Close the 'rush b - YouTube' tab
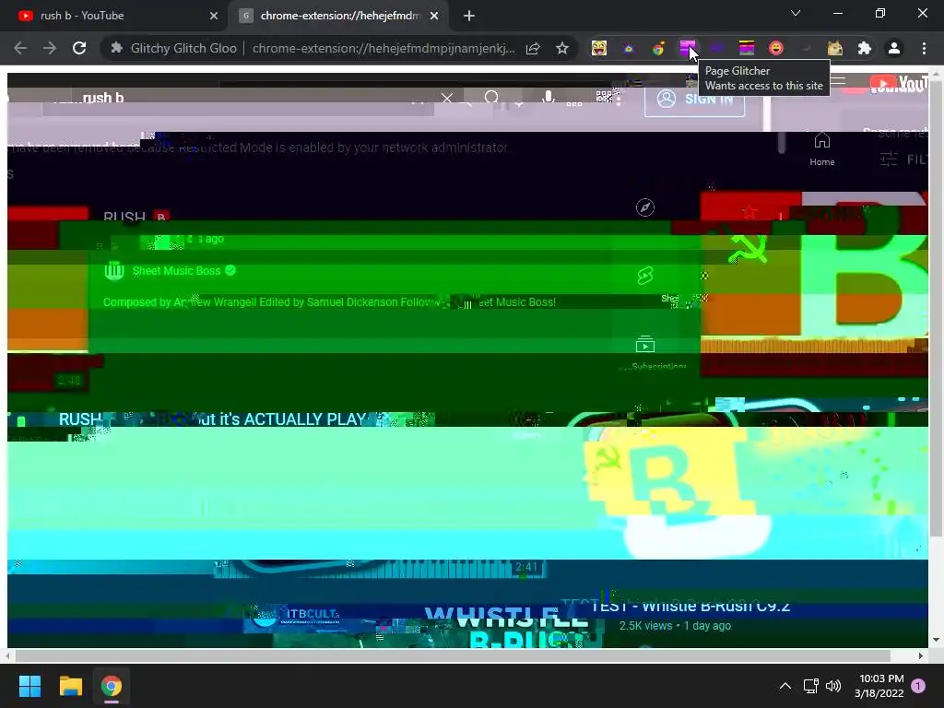This screenshot has height=708, width=944. pos(214,16)
